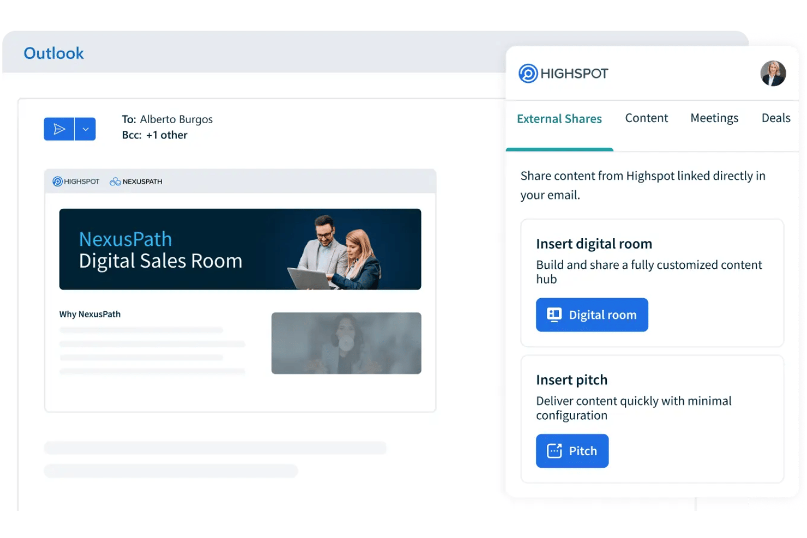Screen dimensions: 807x538
Task: Click the Bcc +1 other line
Action: point(154,135)
